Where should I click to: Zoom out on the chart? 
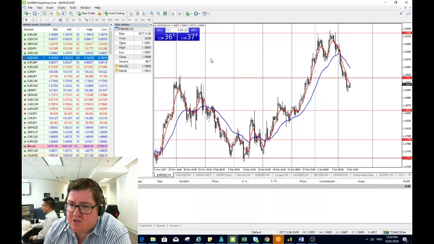point(158,14)
